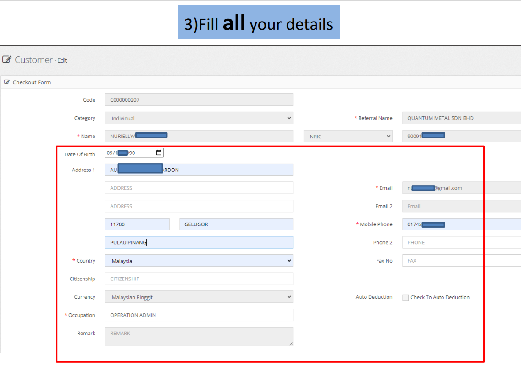Click the postcode field containing 11700
The image size is (521, 383).
(x=137, y=224)
